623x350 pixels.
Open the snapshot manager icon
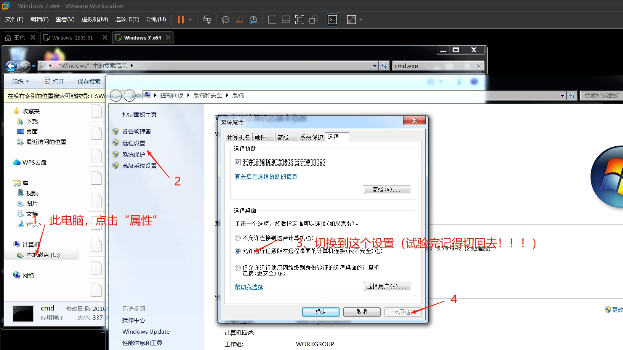pyautogui.click(x=253, y=20)
